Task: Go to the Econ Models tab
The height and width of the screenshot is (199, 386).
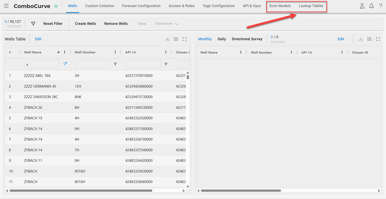Action: pos(280,6)
